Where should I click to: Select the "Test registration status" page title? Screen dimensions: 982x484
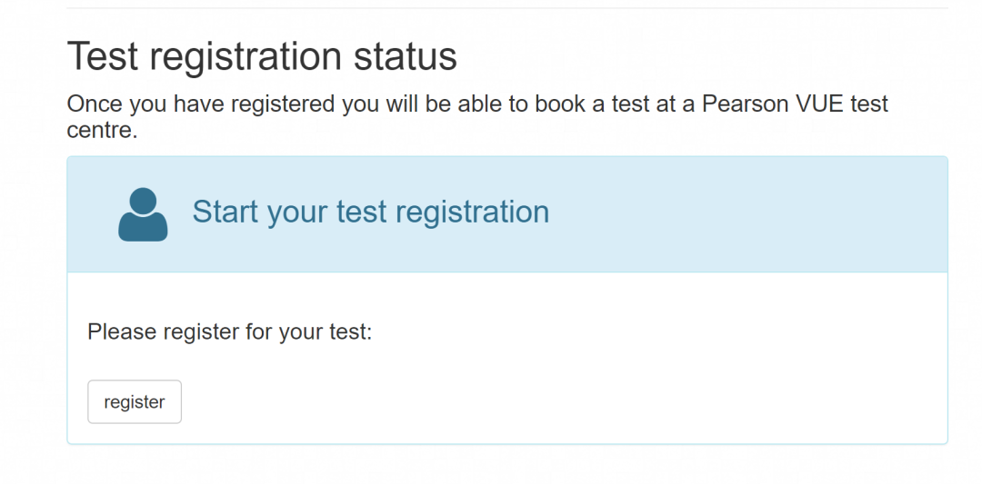[262, 56]
